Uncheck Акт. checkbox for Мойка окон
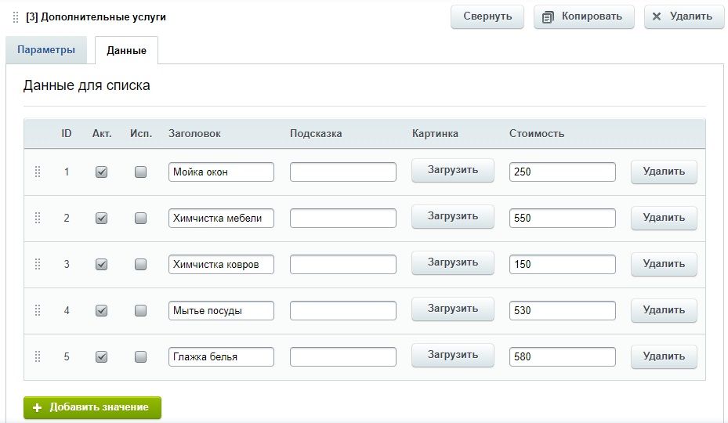 point(101,172)
